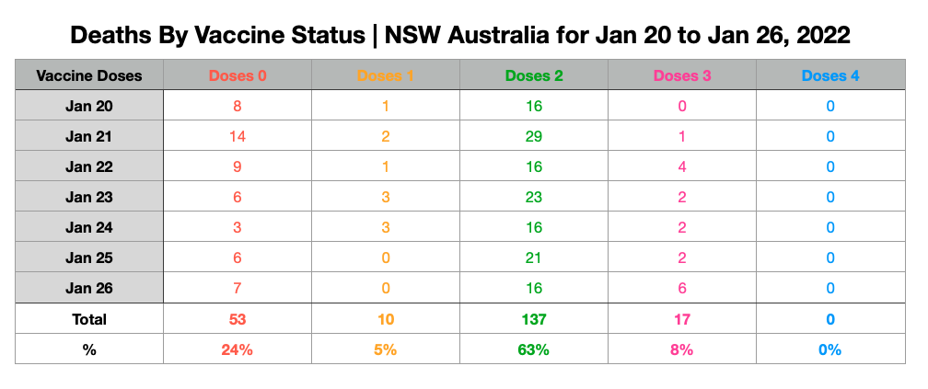The image size is (928, 389).
Task: Select the Doses 4 column header
Action: (830, 75)
